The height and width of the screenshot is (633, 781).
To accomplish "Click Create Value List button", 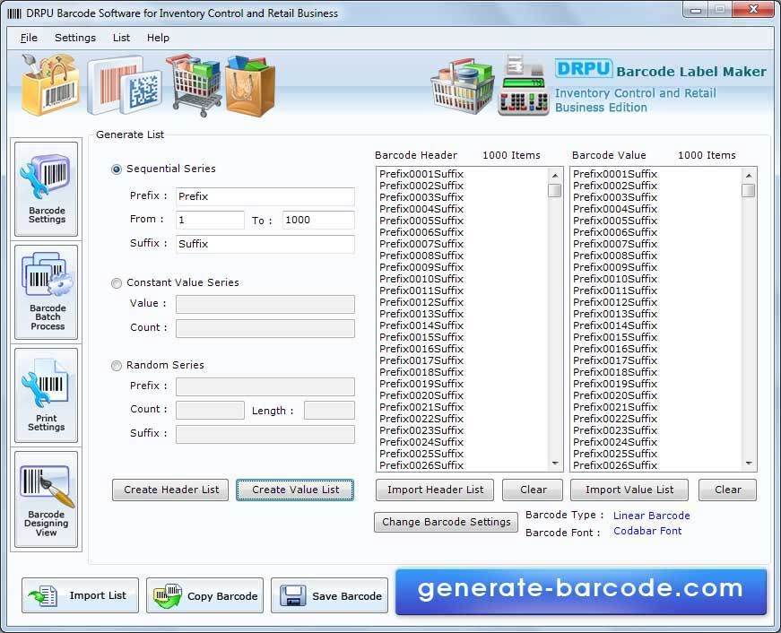I will click(295, 490).
